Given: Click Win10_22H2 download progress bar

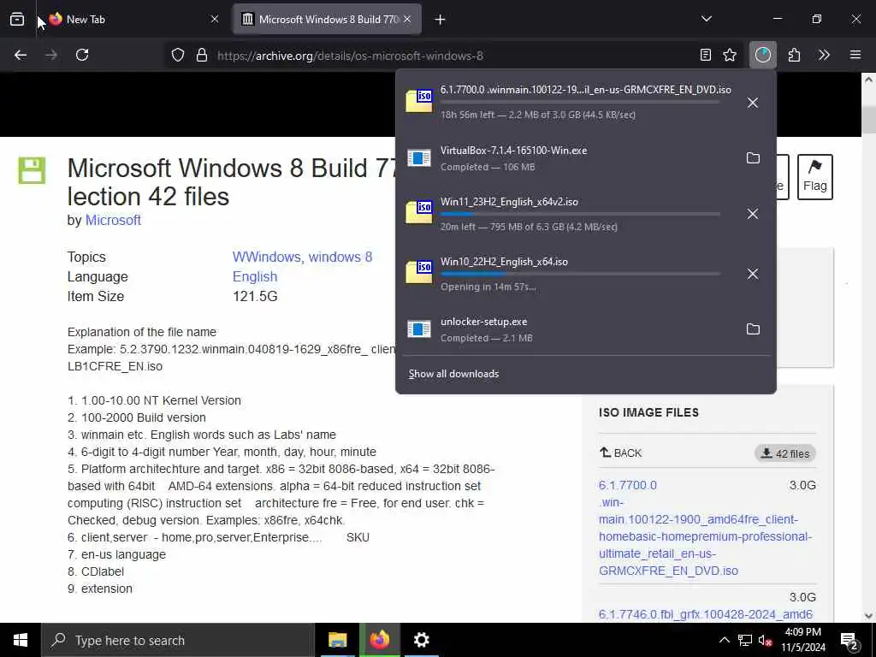Looking at the screenshot, I should [580, 274].
